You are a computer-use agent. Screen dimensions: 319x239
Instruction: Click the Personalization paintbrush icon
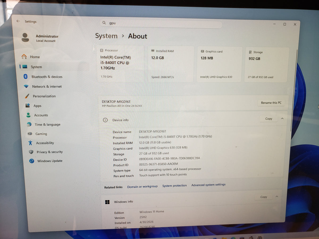(x=27, y=96)
